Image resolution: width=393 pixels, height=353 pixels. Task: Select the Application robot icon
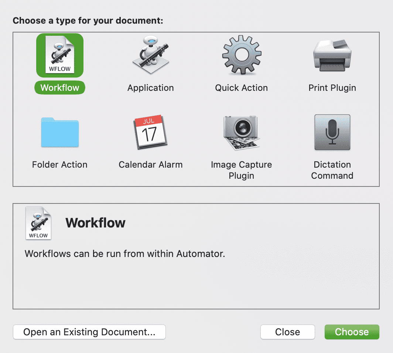pyautogui.click(x=151, y=55)
